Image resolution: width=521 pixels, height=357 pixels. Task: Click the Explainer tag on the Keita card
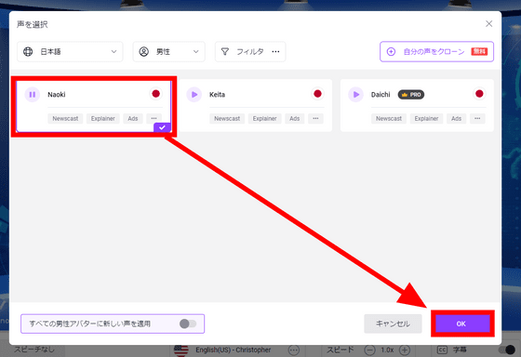[x=265, y=119]
